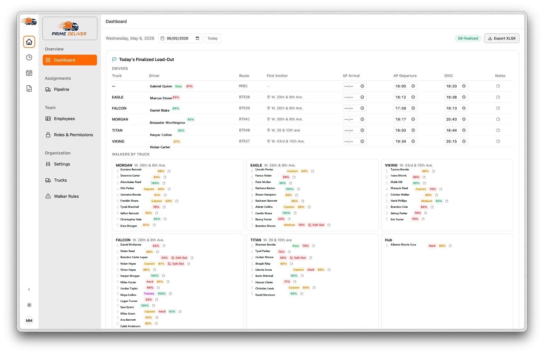Open the notes icon for VIKING driver row
This screenshot has height=354, width=544.
(x=498, y=141)
